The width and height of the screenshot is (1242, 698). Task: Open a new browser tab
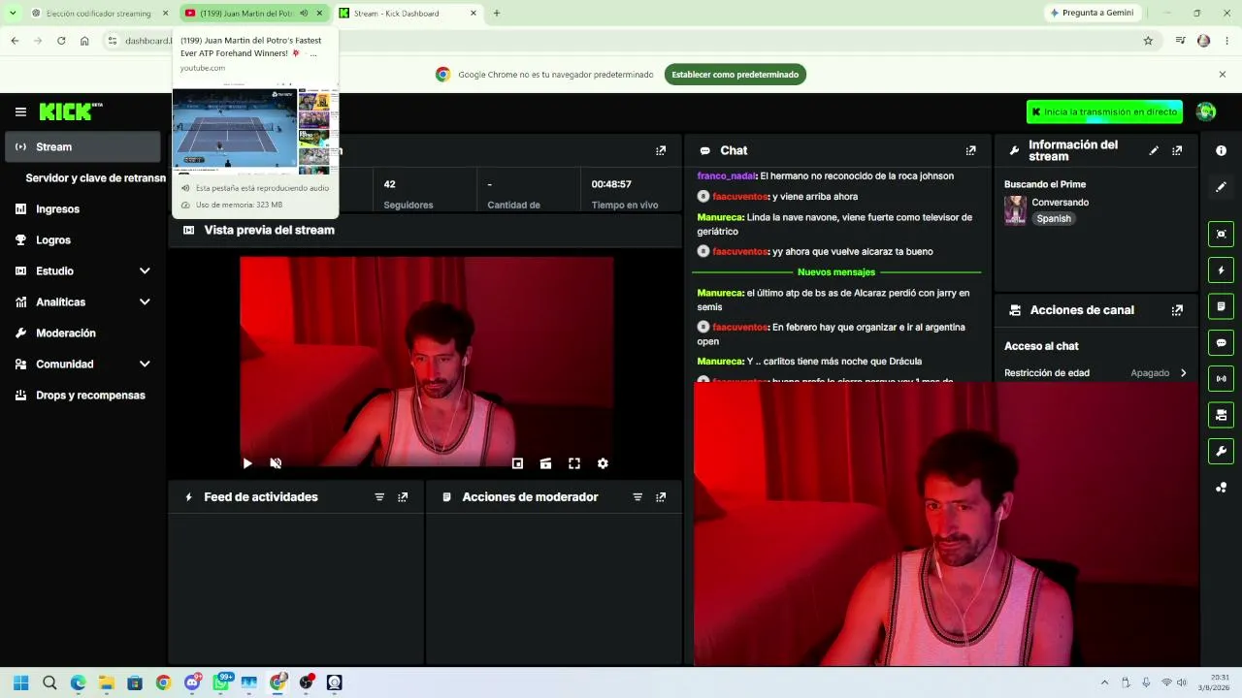click(497, 14)
